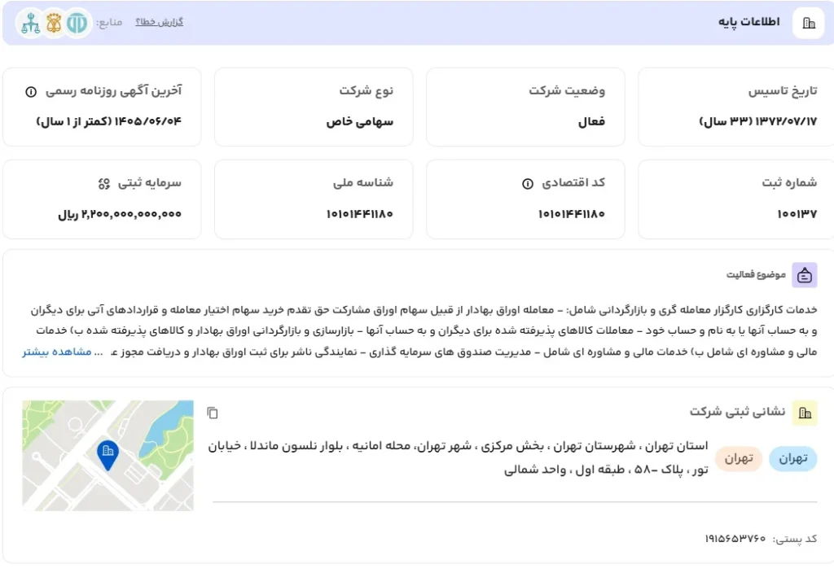Click the blue location pin on map
The width and height of the screenshot is (834, 573).
point(108,455)
